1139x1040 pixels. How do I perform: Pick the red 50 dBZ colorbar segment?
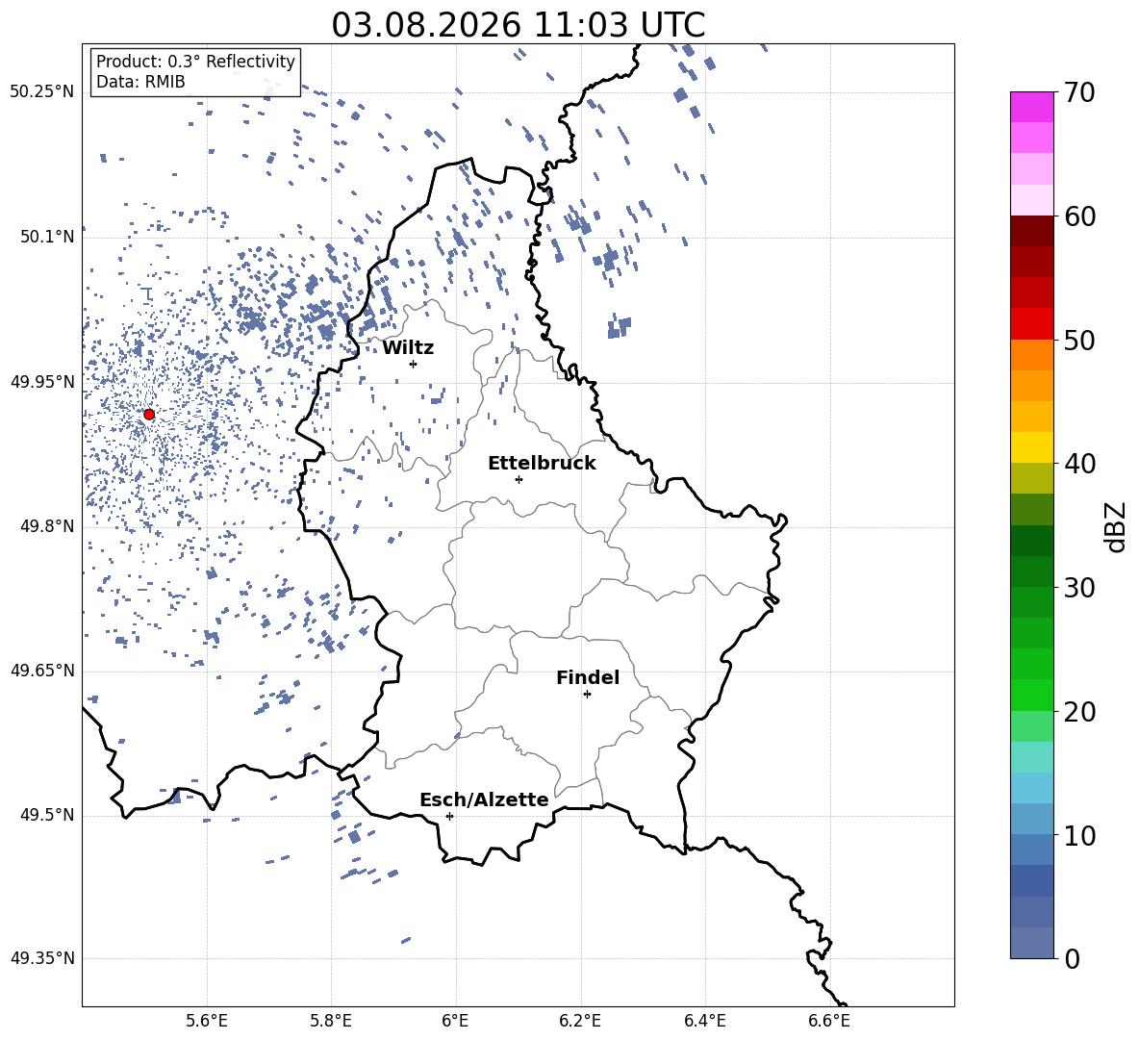coord(1031,324)
